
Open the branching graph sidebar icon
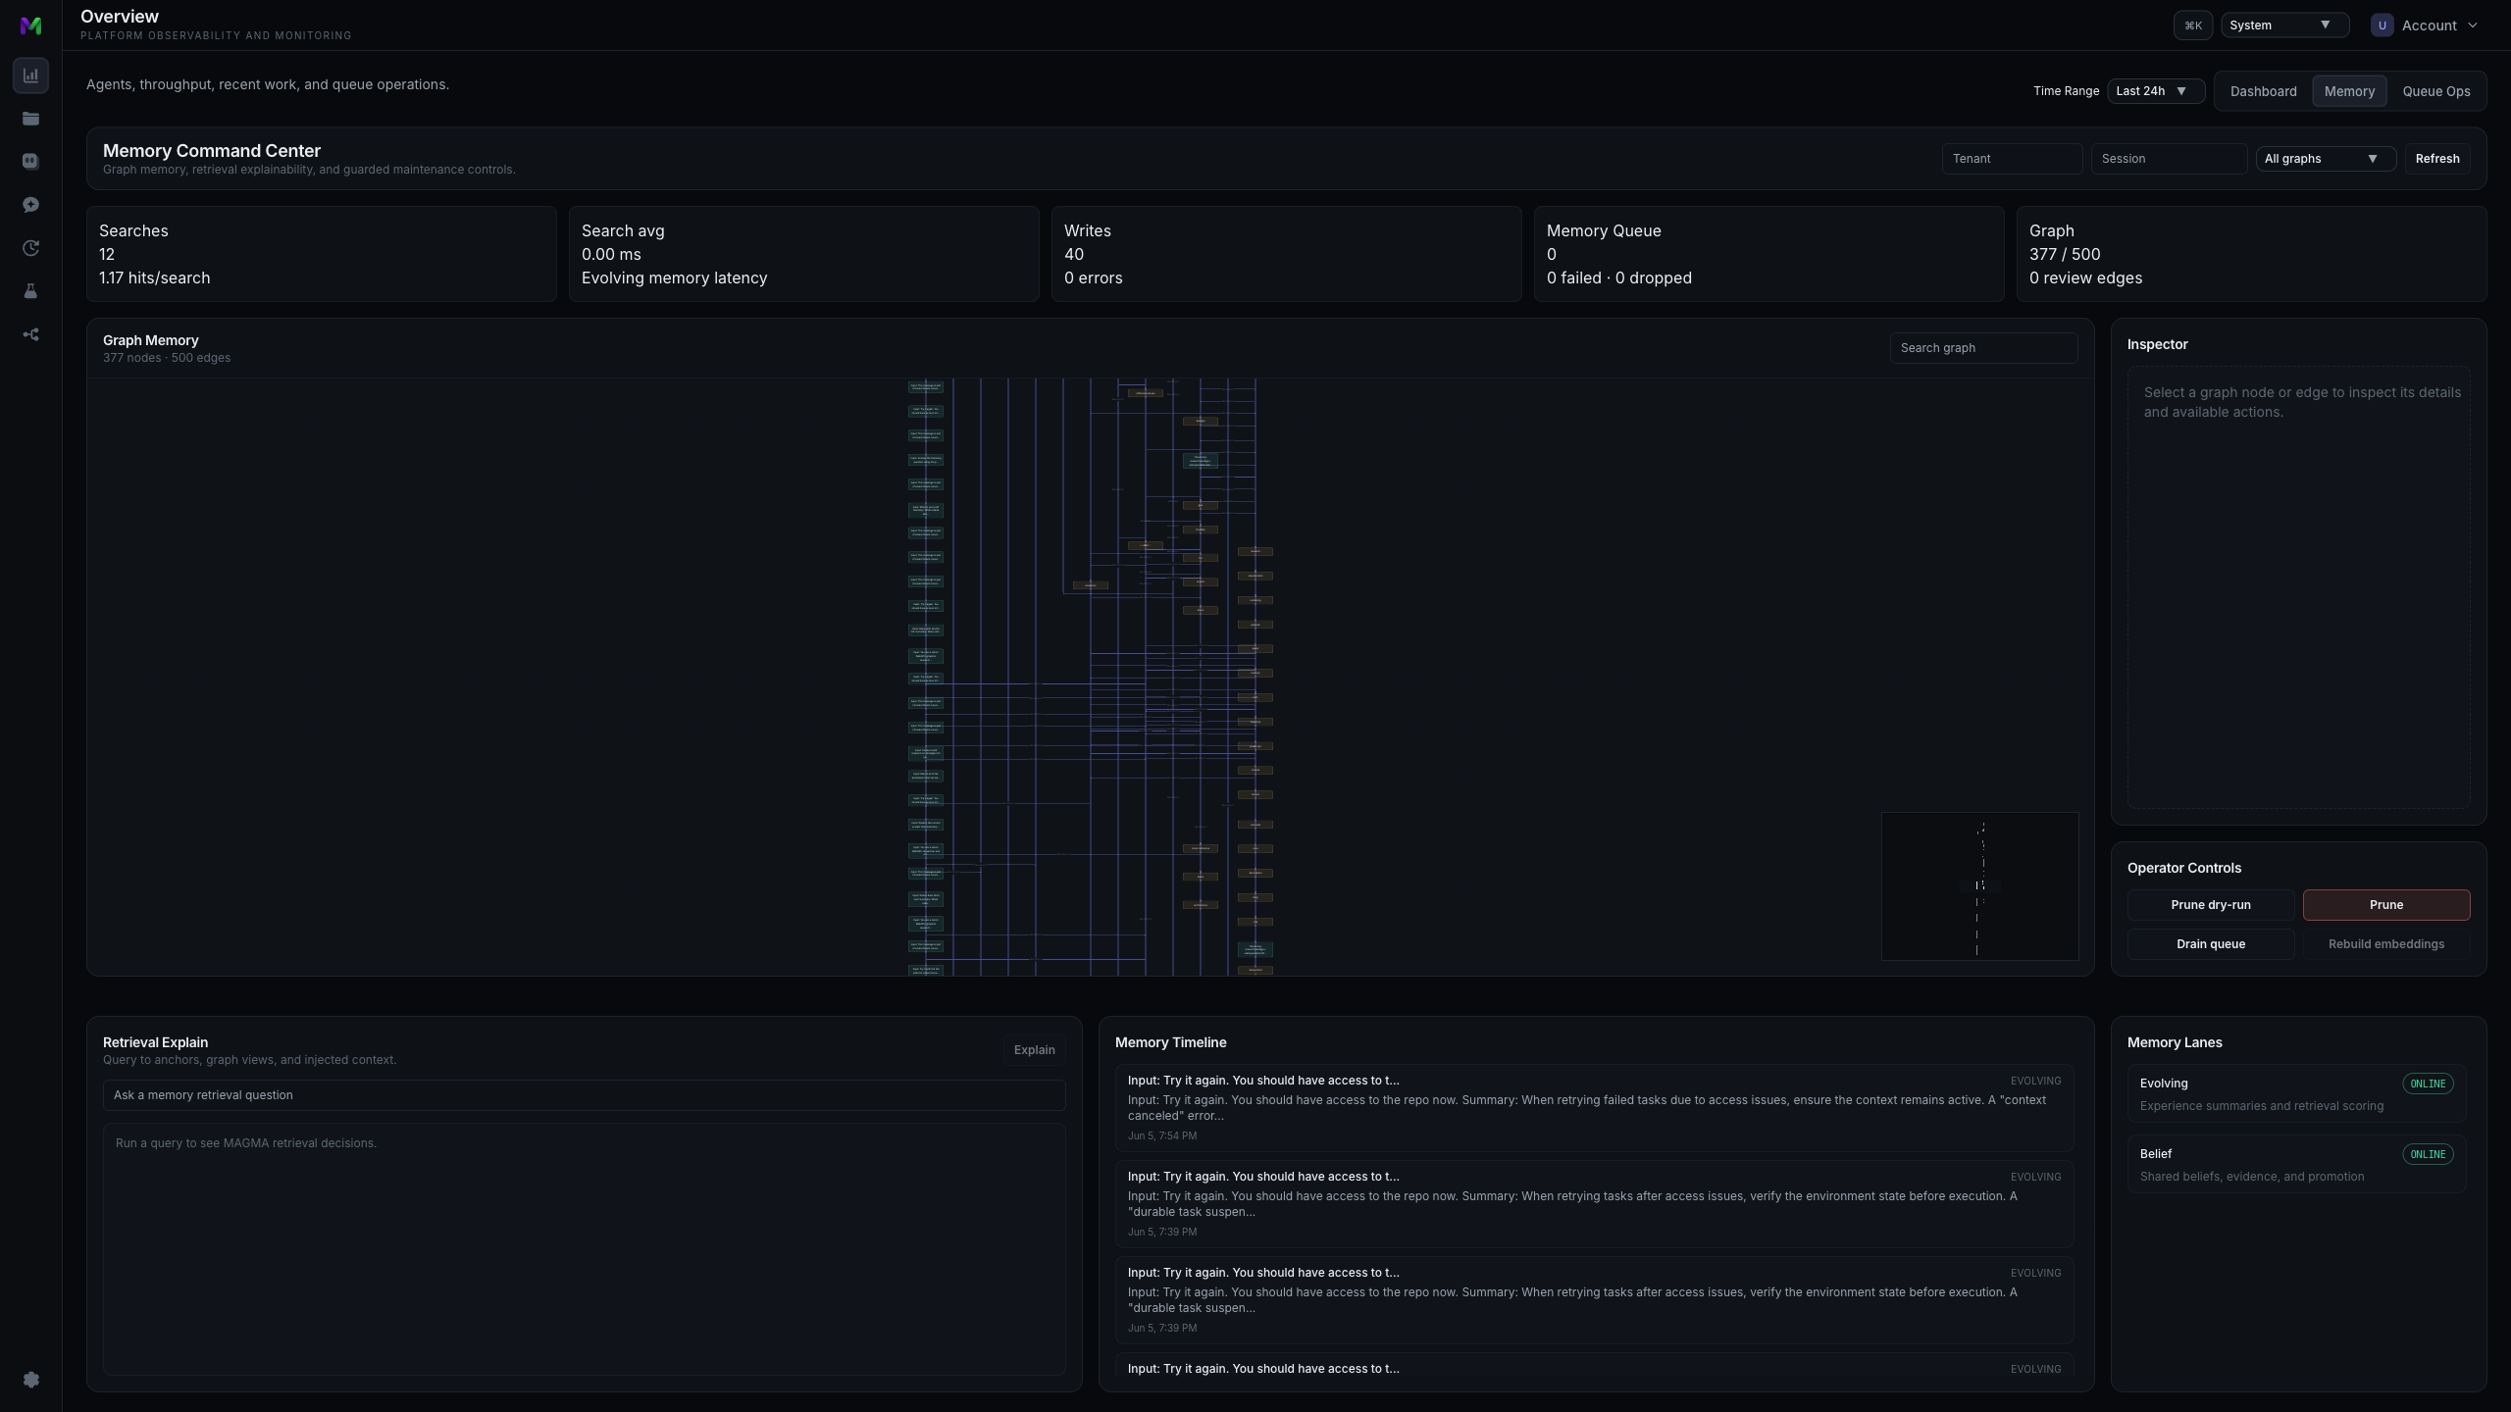pyautogui.click(x=30, y=334)
